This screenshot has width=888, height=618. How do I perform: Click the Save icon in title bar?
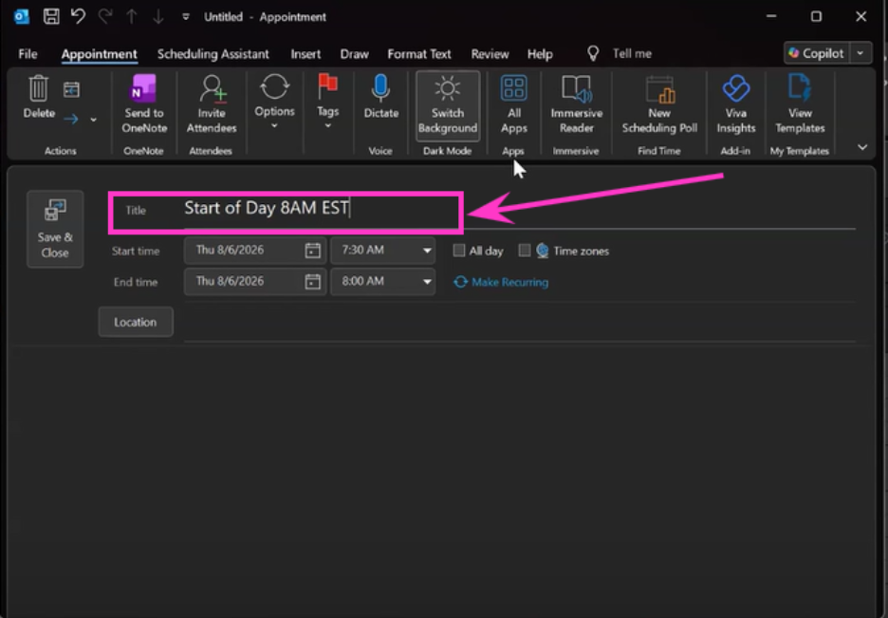[51, 16]
